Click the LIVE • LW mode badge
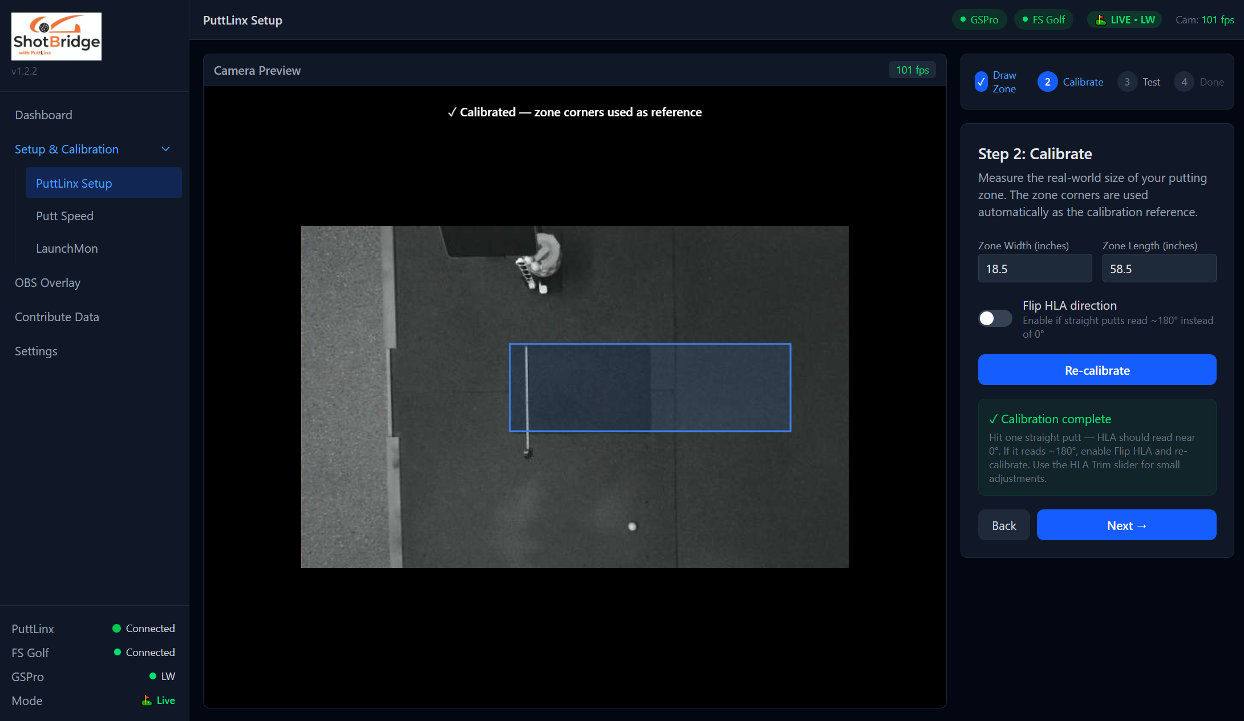 [1124, 20]
